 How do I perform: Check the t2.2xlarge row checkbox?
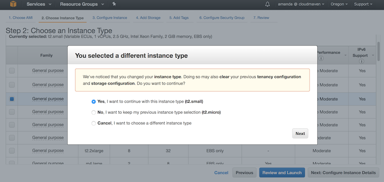(x=12, y=151)
